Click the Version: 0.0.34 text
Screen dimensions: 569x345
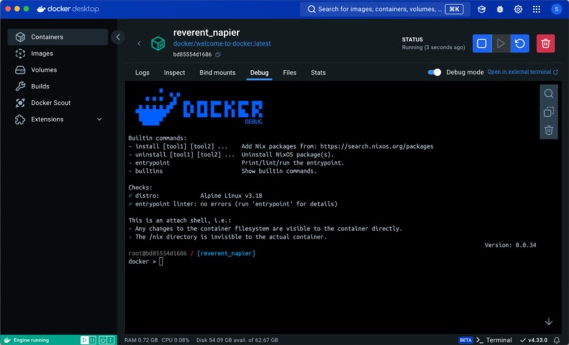point(510,245)
